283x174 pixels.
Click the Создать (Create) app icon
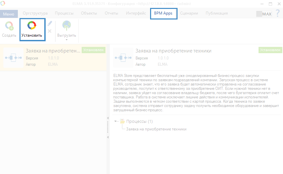tap(9, 26)
